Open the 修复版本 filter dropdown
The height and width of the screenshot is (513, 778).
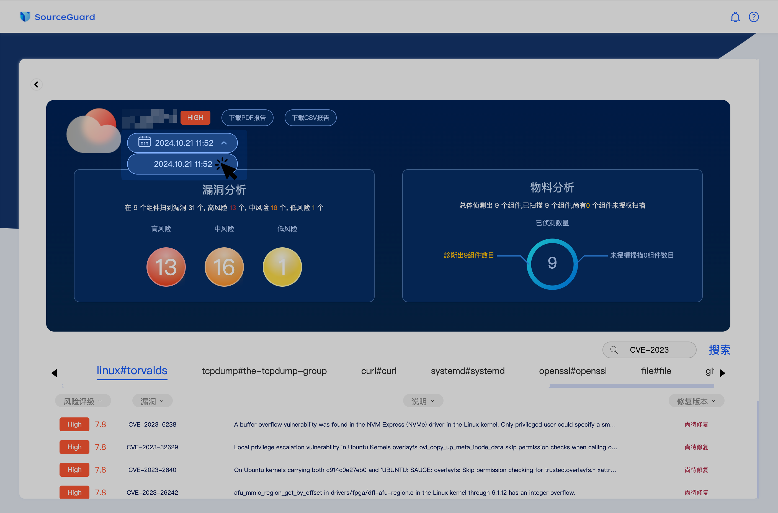click(x=695, y=401)
